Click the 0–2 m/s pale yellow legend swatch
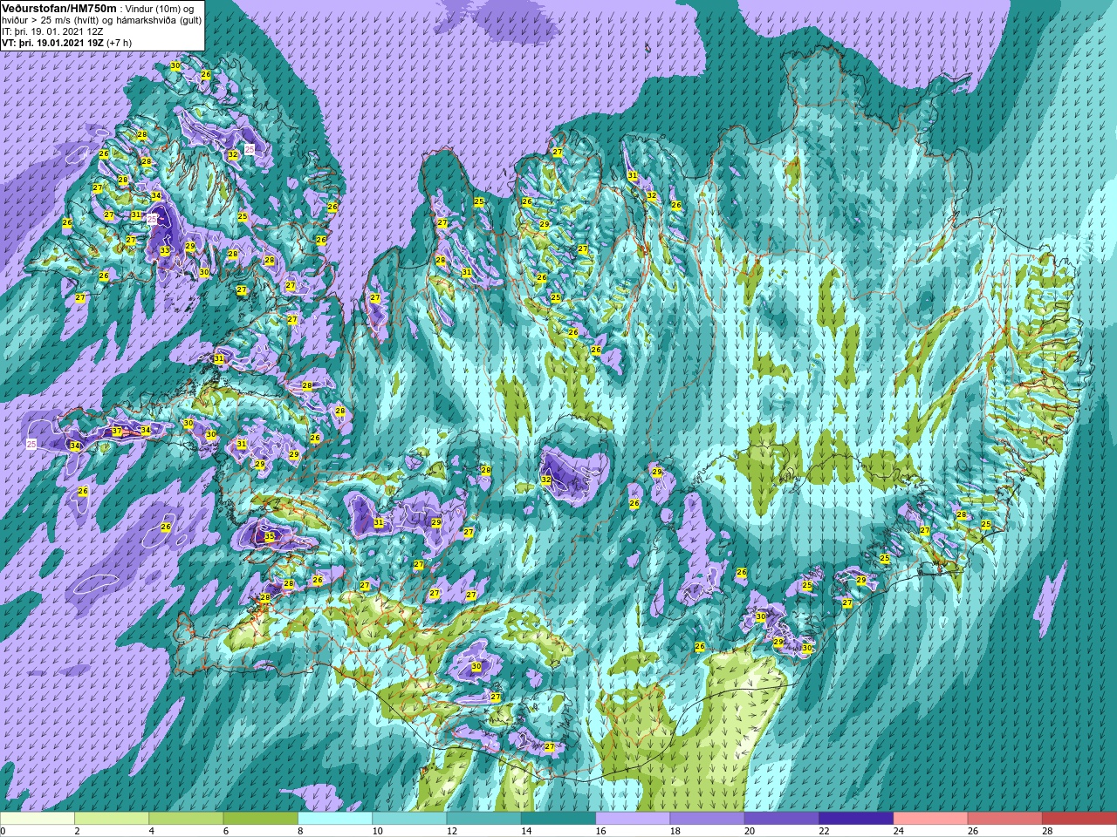 coord(38,819)
